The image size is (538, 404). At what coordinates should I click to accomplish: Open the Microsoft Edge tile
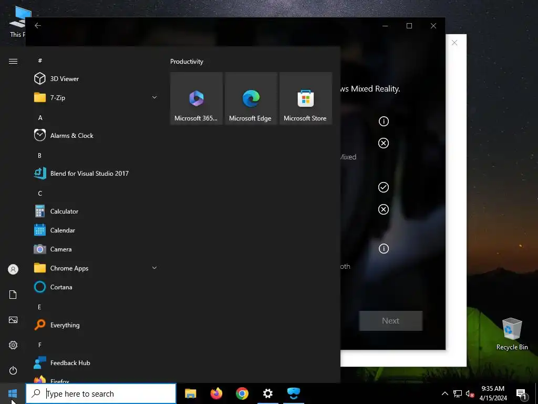pos(251,98)
